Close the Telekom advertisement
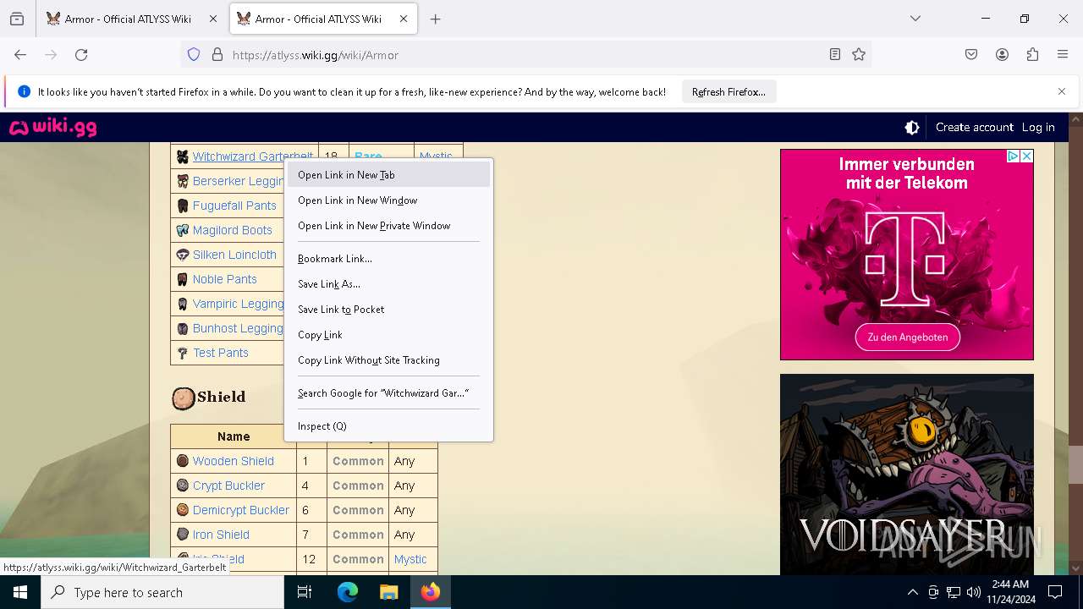1083x609 pixels. [x=1026, y=156]
